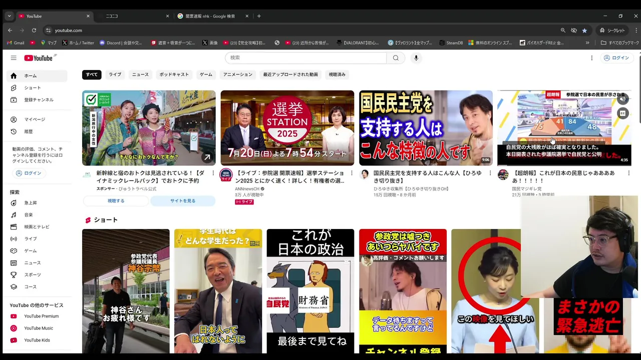Open the SteamDB bookmark
641x360 pixels.
click(450, 43)
